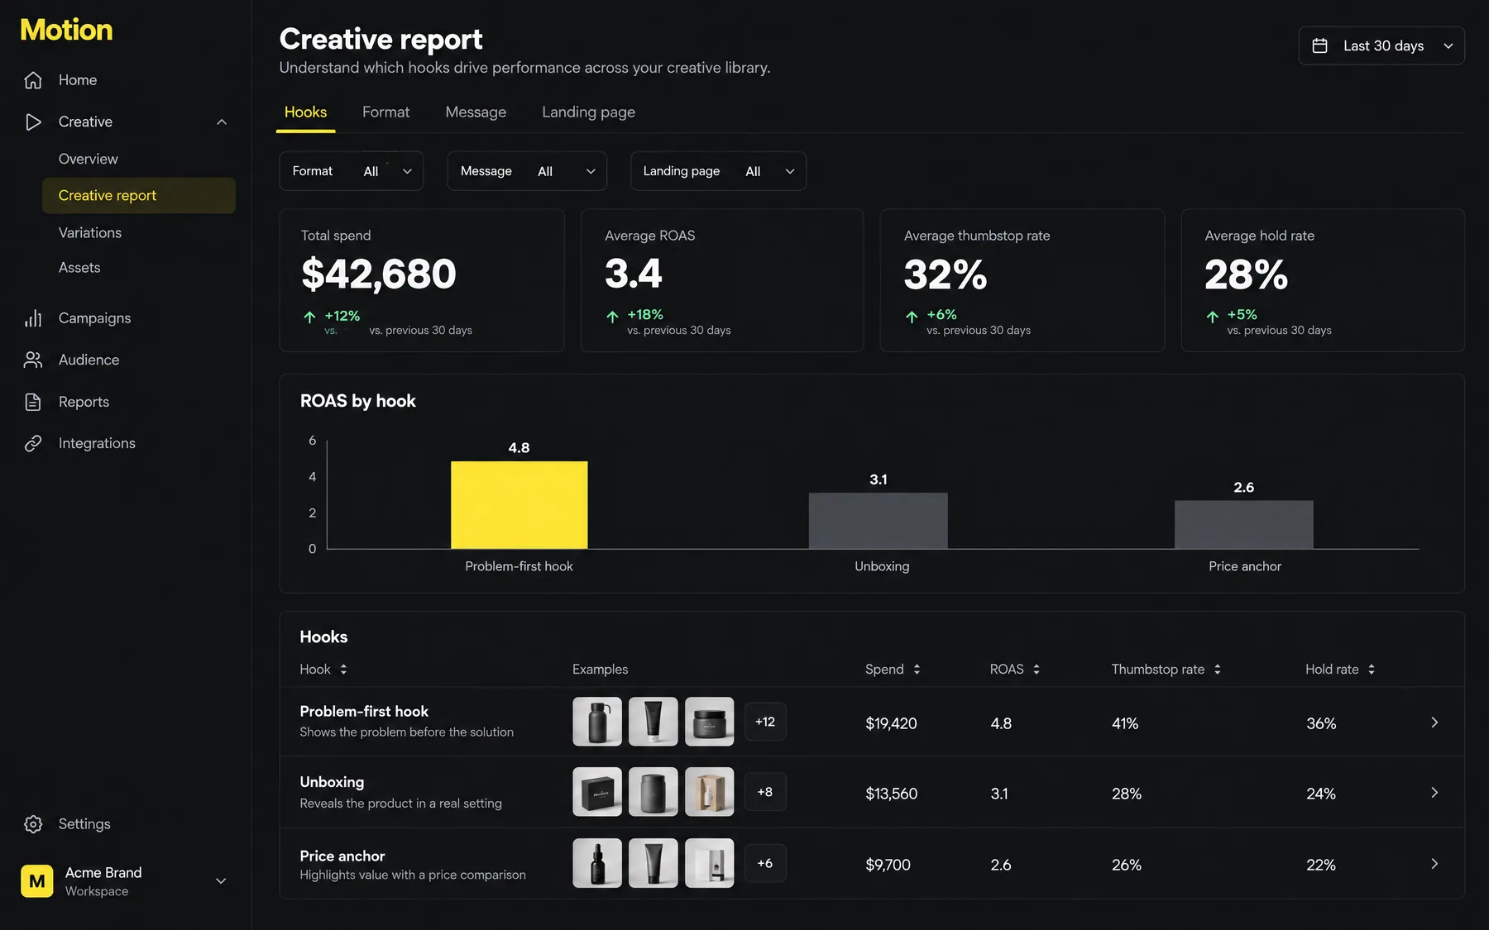1489x930 pixels.
Task: Click the Audience people icon
Action: click(33, 360)
